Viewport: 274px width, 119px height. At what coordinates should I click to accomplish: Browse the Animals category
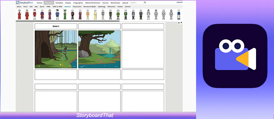(x=128, y=7)
